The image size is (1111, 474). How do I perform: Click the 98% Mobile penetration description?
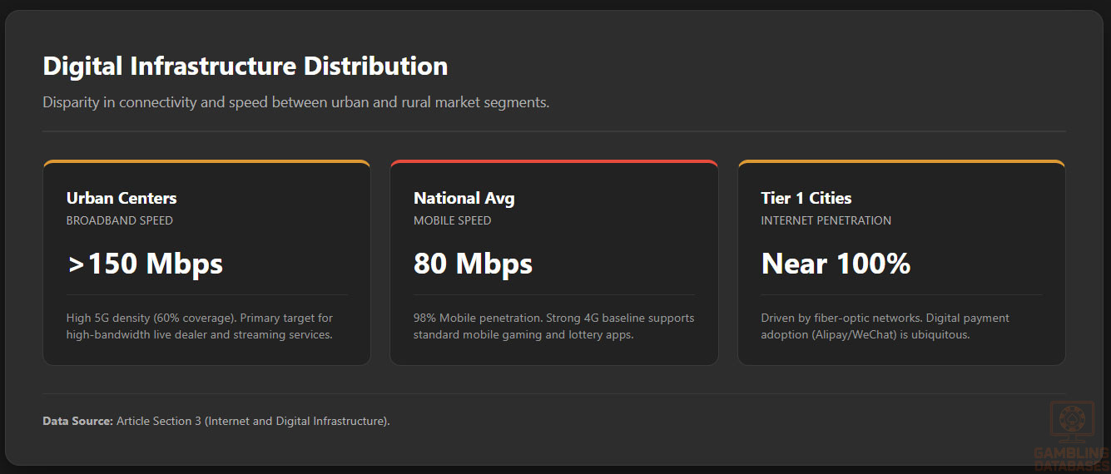(553, 326)
